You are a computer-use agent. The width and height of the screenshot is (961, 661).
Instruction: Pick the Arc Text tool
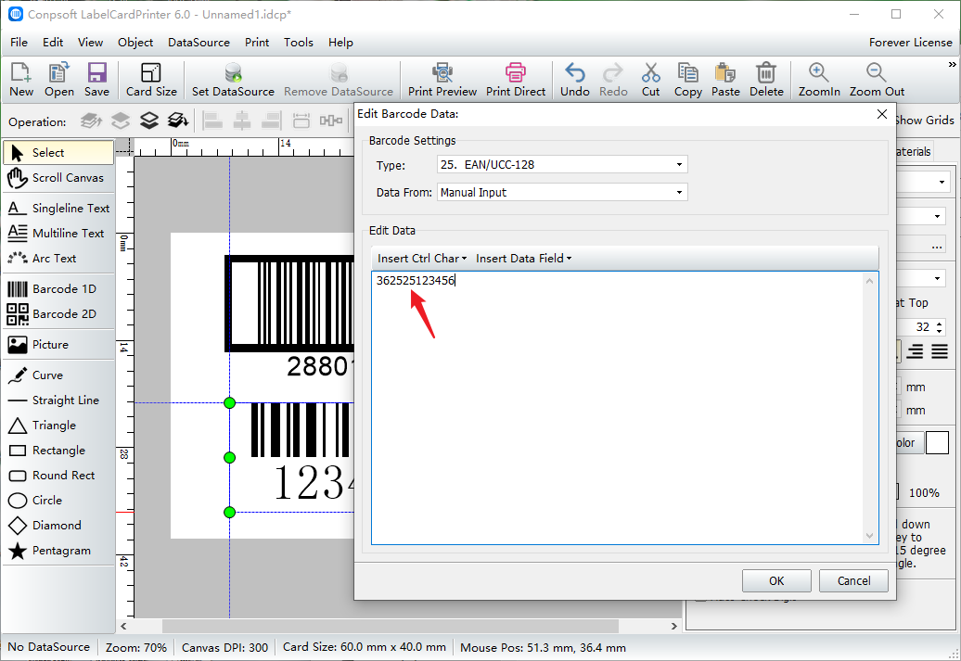[x=58, y=259]
